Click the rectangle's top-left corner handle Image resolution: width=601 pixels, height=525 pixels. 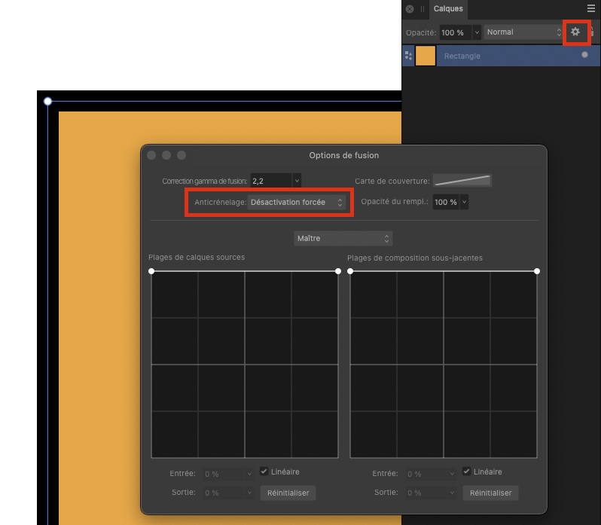click(47, 101)
